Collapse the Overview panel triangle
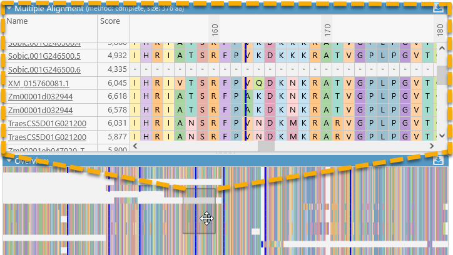The width and height of the screenshot is (453, 255). (9, 161)
